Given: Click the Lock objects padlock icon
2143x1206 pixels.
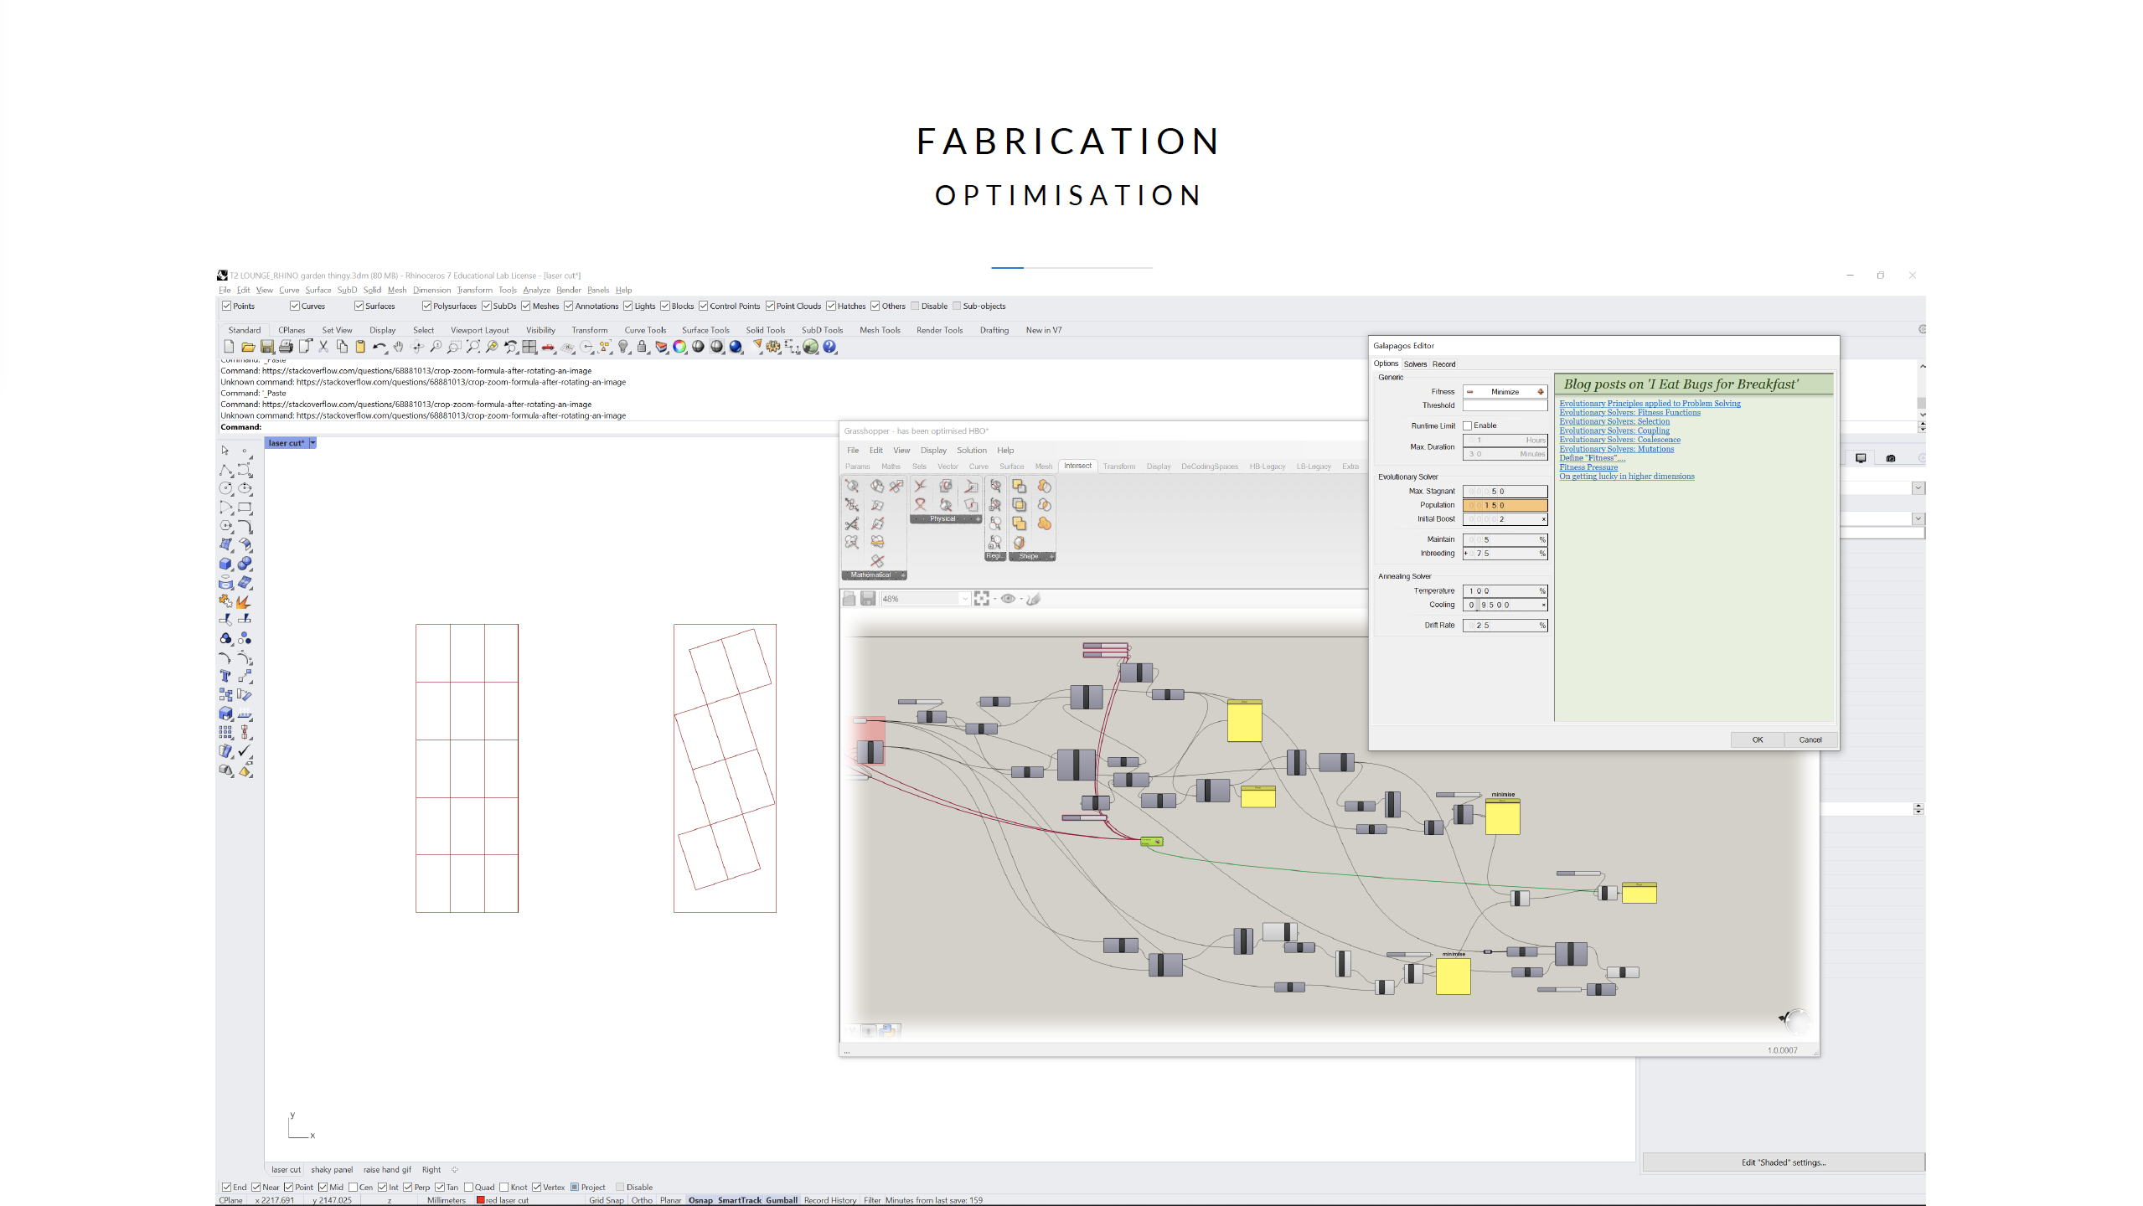Looking at the screenshot, I should [x=642, y=347].
